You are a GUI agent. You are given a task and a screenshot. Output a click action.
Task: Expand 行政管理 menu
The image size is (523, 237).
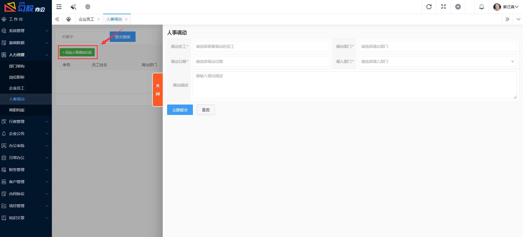click(26, 122)
